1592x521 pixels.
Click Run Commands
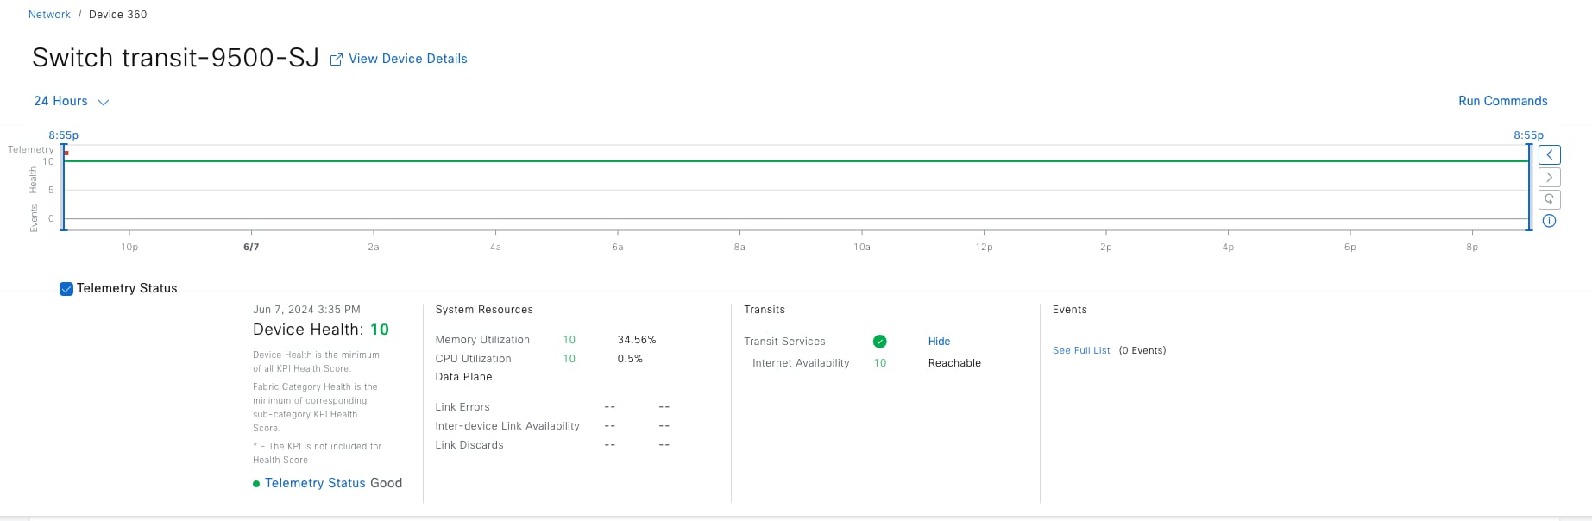(x=1502, y=101)
